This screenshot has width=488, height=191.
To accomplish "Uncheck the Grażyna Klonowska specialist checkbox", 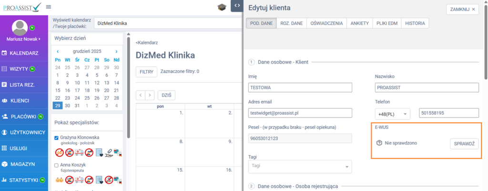I will coord(57,137).
